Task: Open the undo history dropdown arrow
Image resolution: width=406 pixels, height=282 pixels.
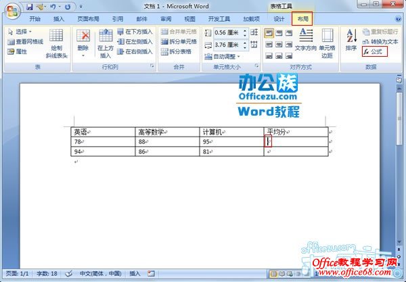Action: [60, 7]
